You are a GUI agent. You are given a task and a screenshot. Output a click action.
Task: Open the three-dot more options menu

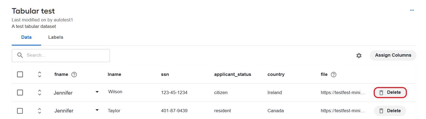412,10
